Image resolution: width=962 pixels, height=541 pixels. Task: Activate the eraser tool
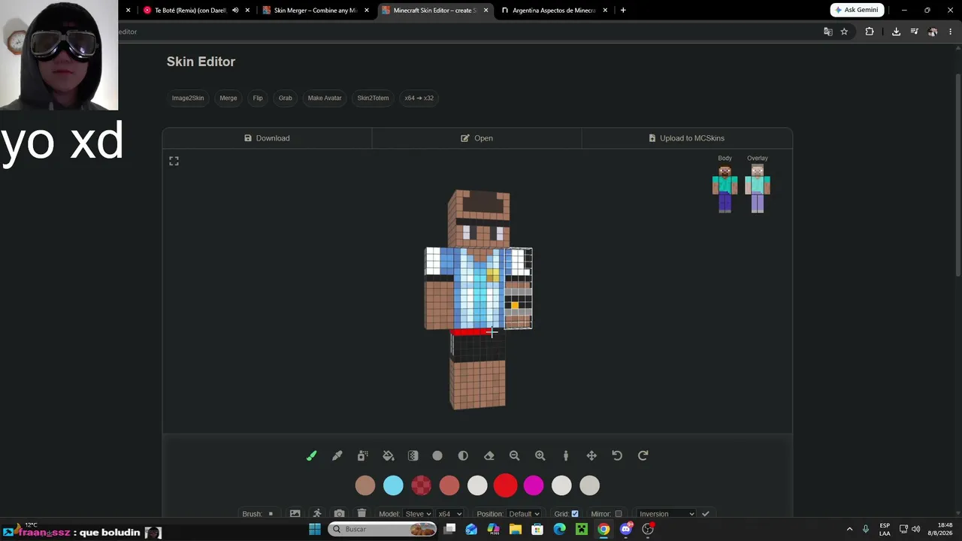point(489,455)
